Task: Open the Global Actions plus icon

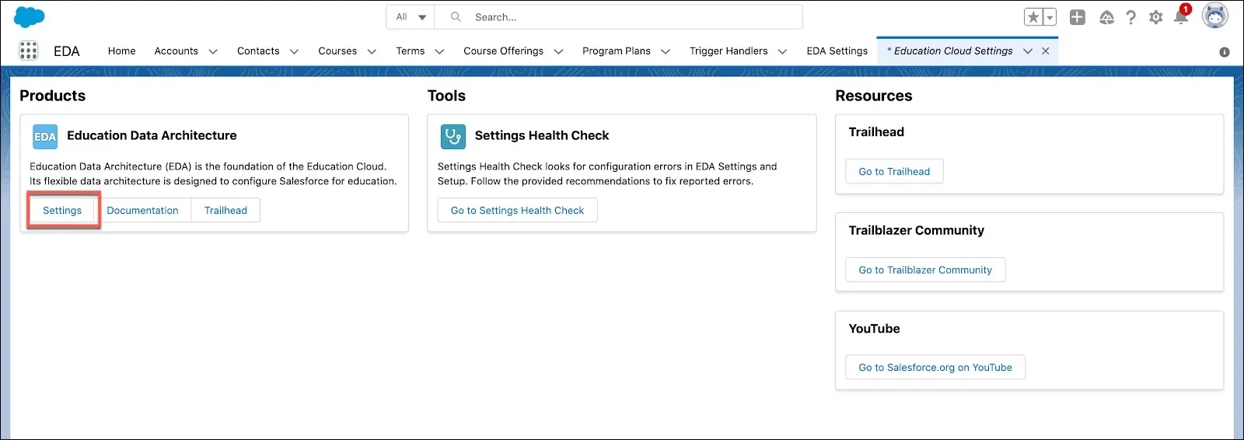Action: point(1078,17)
